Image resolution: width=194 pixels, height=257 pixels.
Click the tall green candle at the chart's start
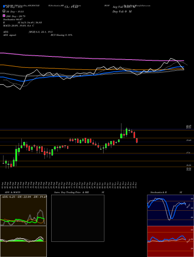pyautogui.click(x=16, y=155)
